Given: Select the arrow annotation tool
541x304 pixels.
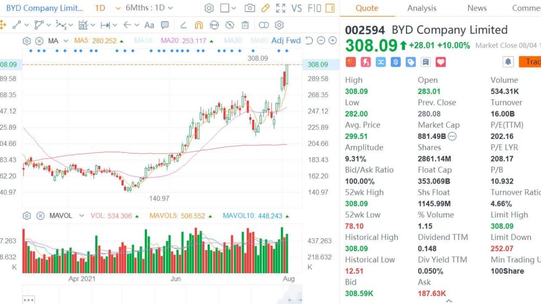Looking at the screenshot, I should [127, 25].
